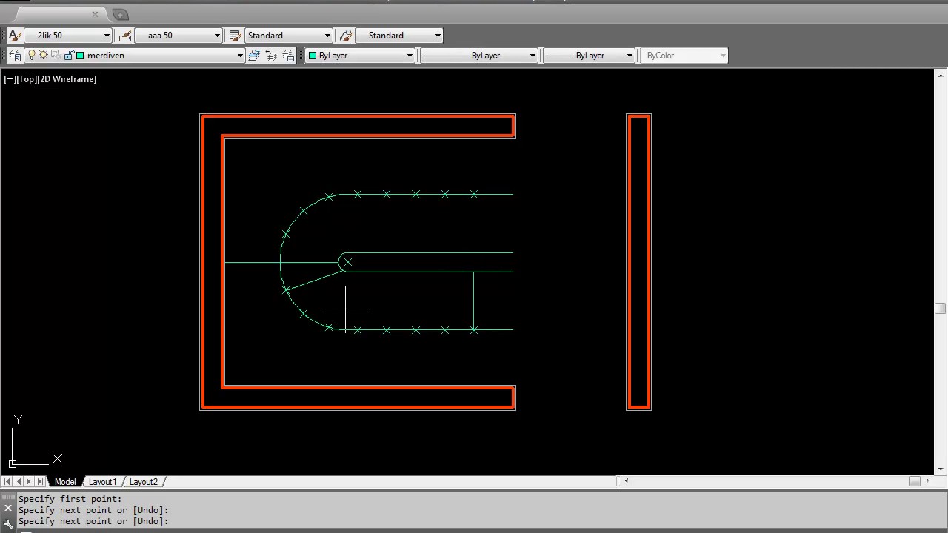Toggle viewport freeze icon for merdiven layer
The image size is (948, 533).
[x=56, y=56]
